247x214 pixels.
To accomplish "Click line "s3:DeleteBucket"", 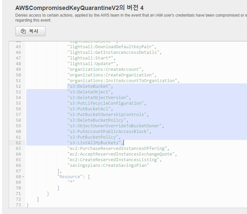I will coord(90,86).
